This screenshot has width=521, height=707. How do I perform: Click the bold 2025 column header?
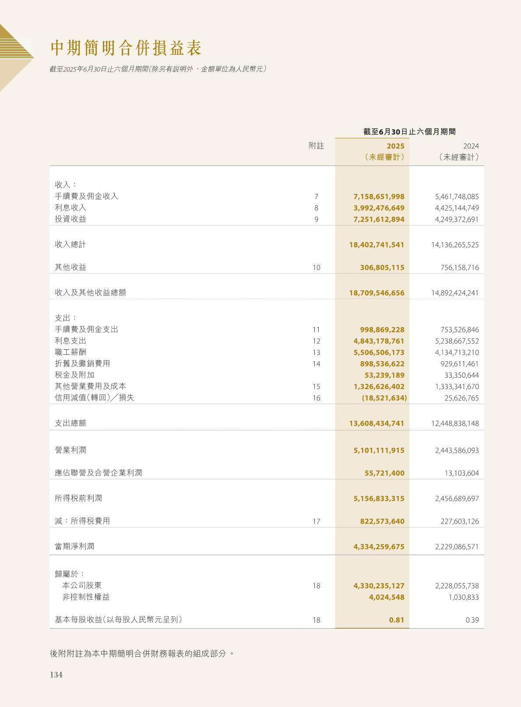(395, 146)
